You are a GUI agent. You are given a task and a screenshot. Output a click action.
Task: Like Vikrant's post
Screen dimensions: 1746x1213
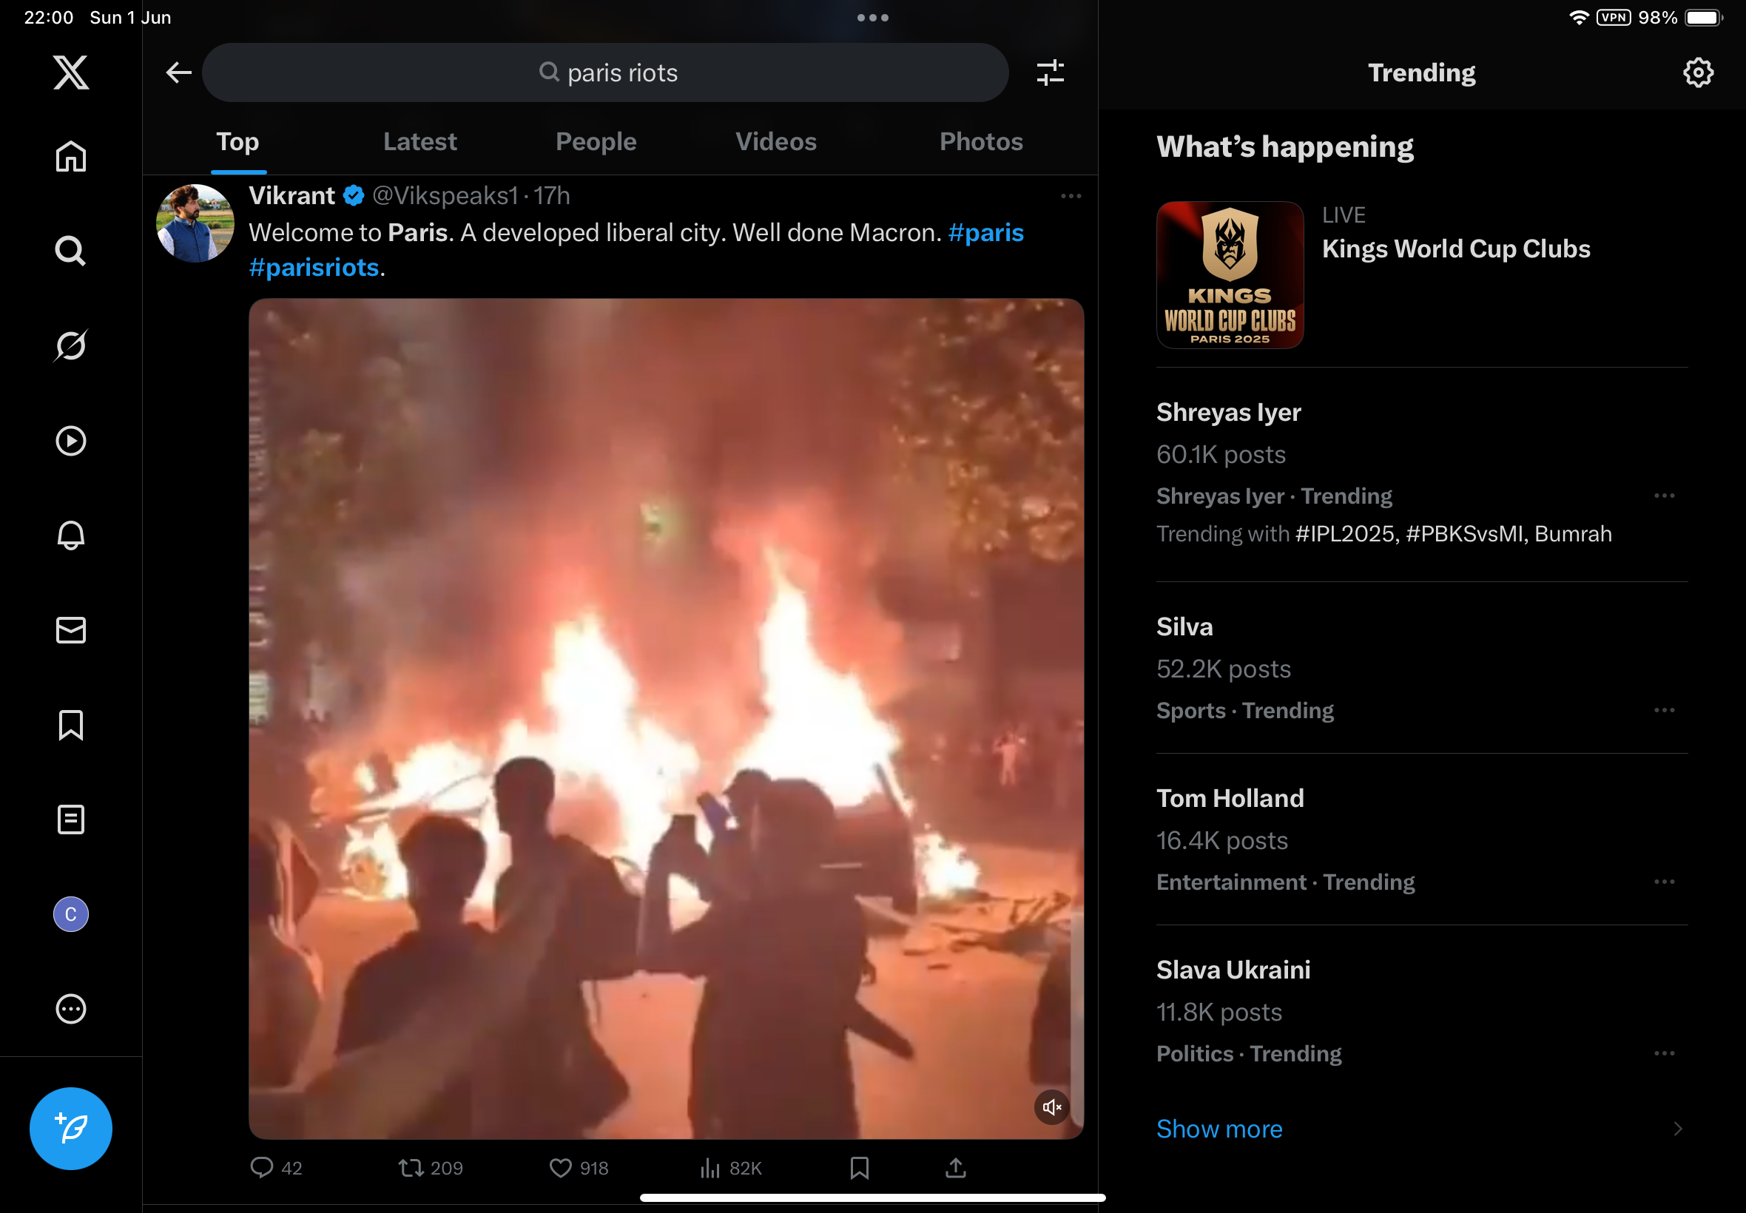click(579, 1168)
